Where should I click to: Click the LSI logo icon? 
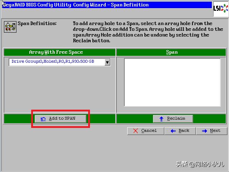(221, 8)
